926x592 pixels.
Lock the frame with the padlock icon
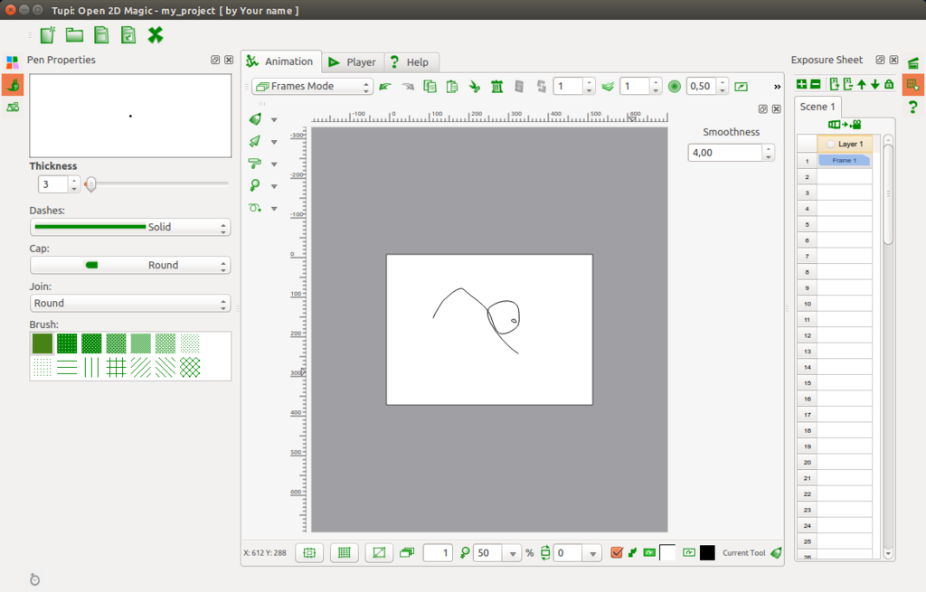(x=889, y=84)
